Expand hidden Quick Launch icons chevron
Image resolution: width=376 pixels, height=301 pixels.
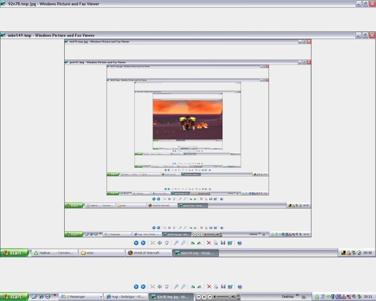click(x=55, y=295)
